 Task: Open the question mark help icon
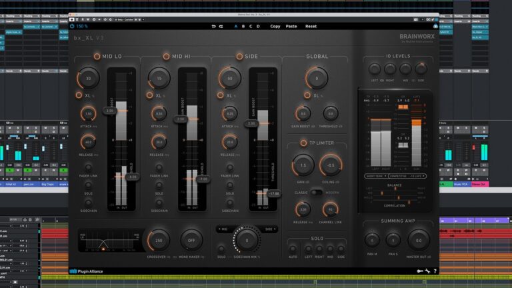pos(435,271)
